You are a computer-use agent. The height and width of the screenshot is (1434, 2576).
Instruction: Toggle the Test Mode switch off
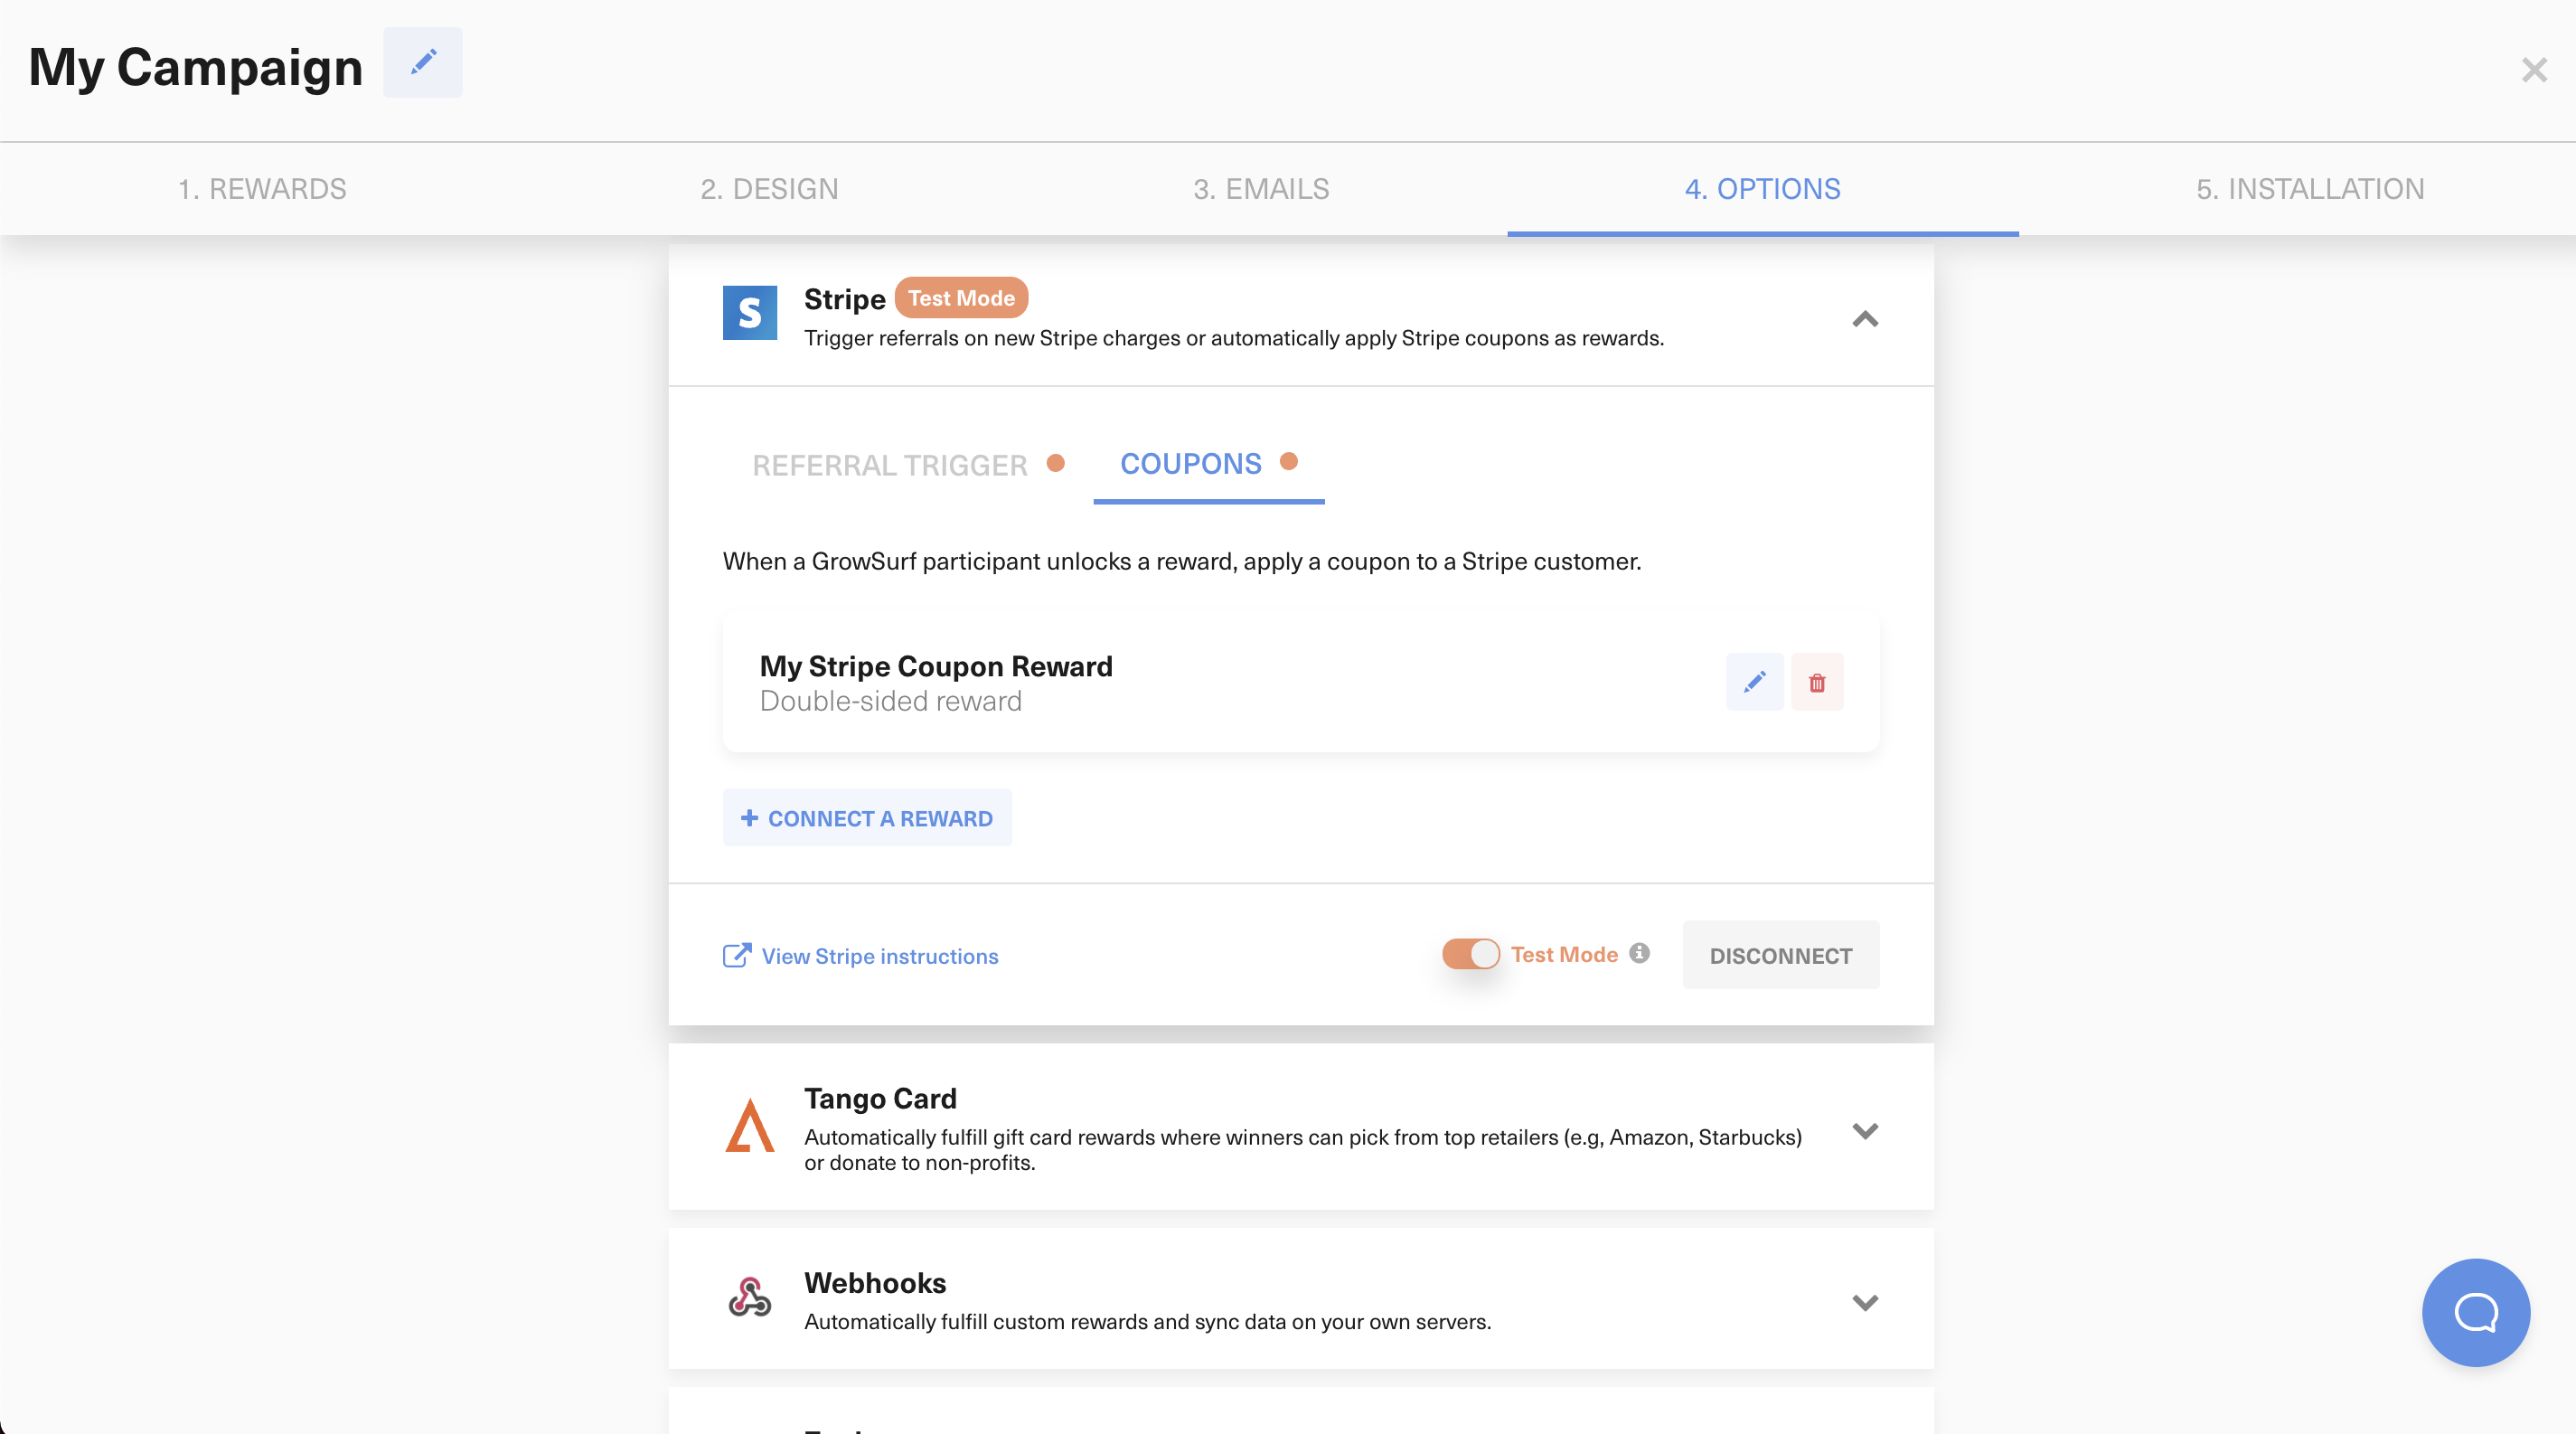tap(1468, 954)
